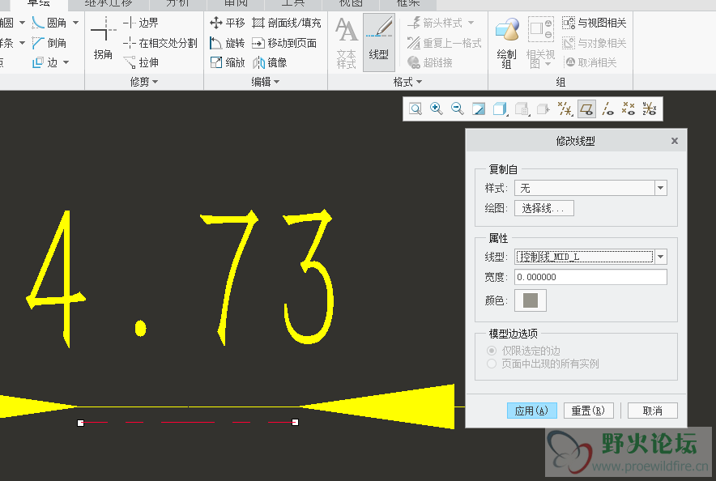
Task: Toggle point display eye icon
Action: pos(629,109)
